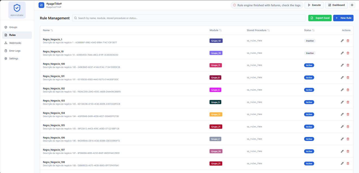The height and width of the screenshot is (173, 359).
Task: Click the blue grid icon beside #pageTitle#
Action: coord(41,5)
